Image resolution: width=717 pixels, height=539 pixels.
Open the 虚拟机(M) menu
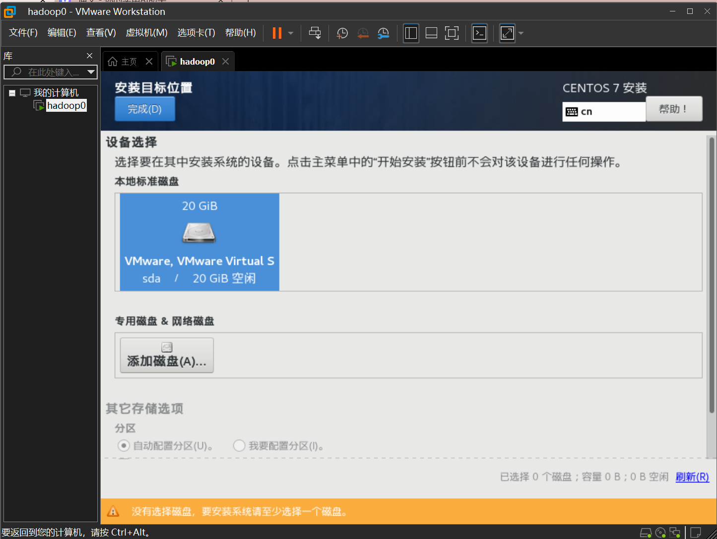(x=147, y=33)
